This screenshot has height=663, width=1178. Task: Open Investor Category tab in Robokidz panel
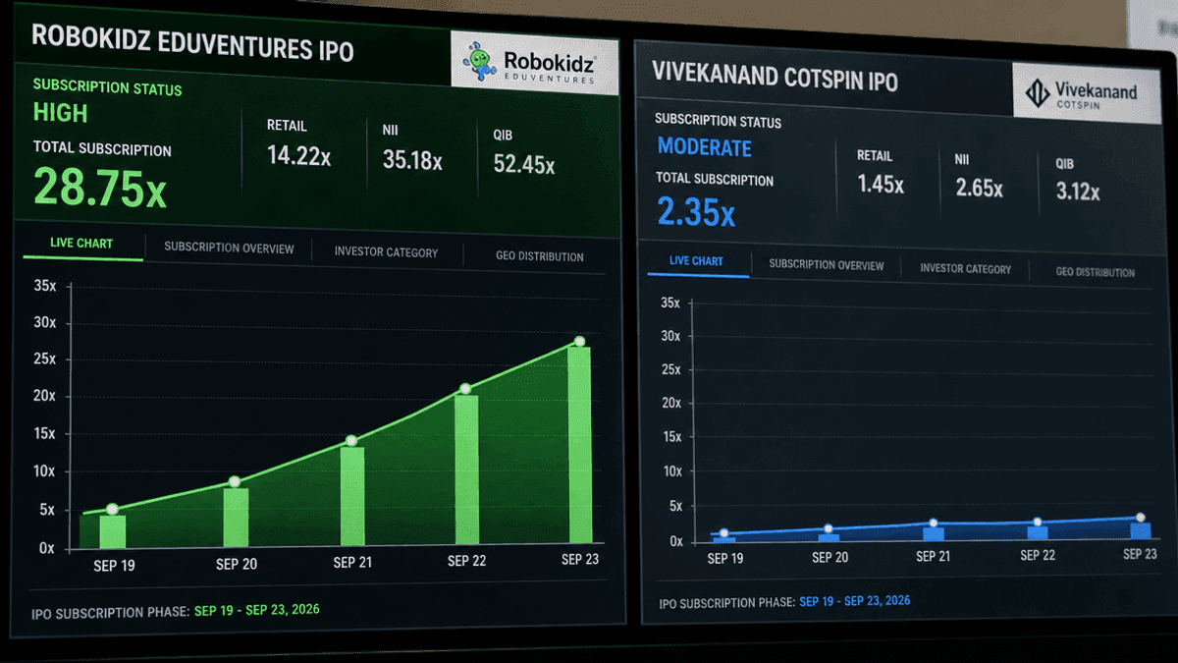(386, 252)
